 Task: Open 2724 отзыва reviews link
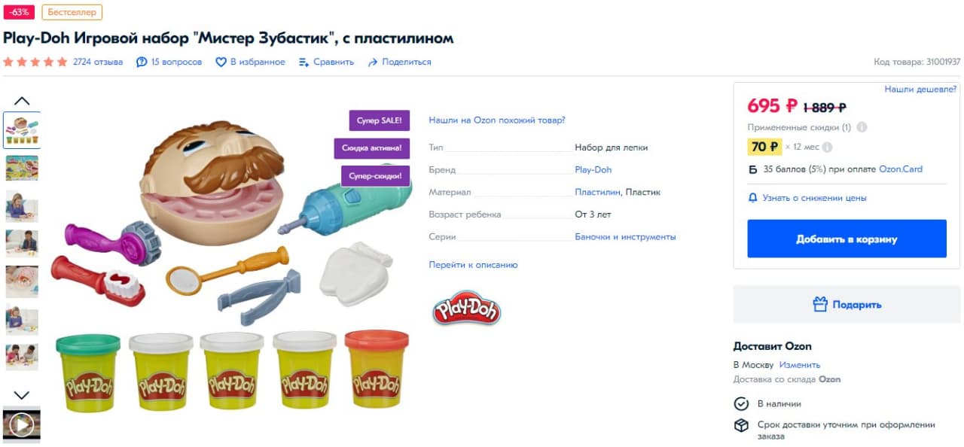pos(98,62)
